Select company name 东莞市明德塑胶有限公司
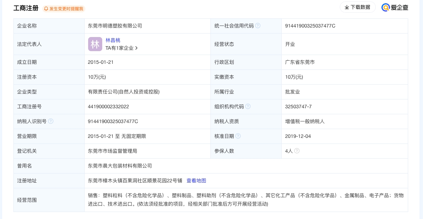Image resolution: width=423 pixels, height=219 pixels. tap(115, 26)
